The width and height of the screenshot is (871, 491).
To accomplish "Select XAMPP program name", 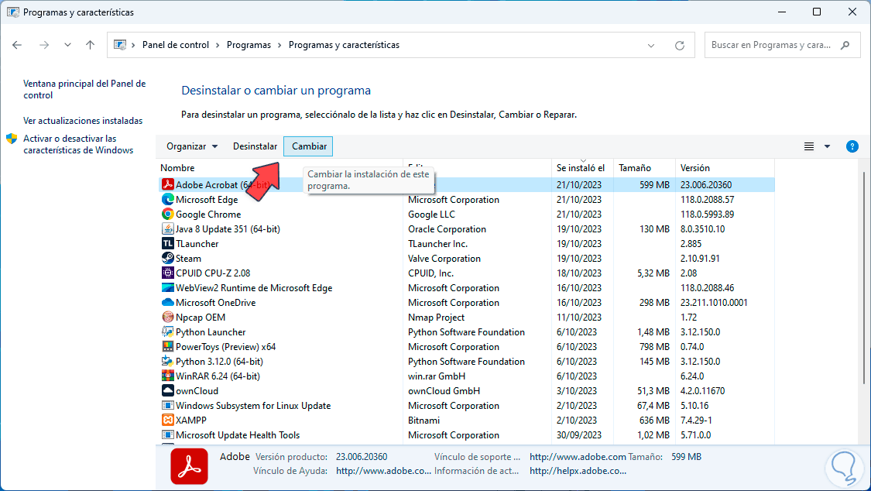I will [x=191, y=421].
